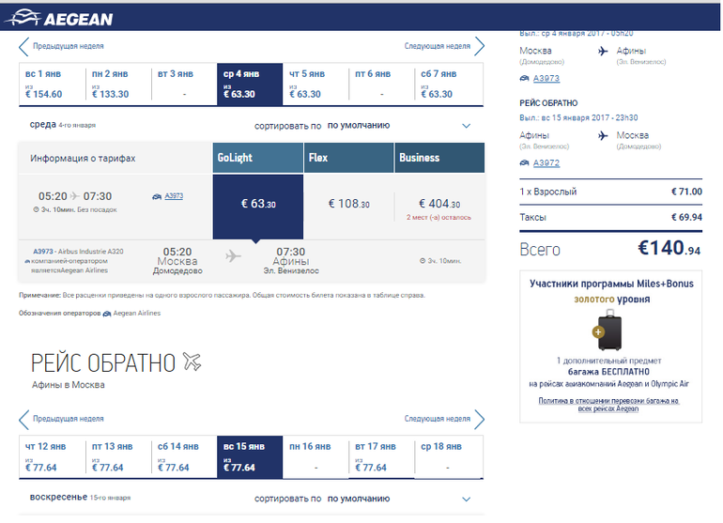723x523 pixels.
Task: Click the airplane icon between Домодедово and Афины
Action: (x=234, y=255)
